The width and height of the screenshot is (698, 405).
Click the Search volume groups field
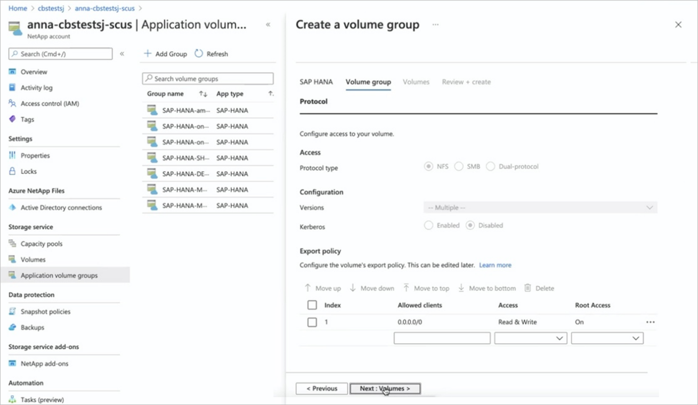[x=208, y=78]
